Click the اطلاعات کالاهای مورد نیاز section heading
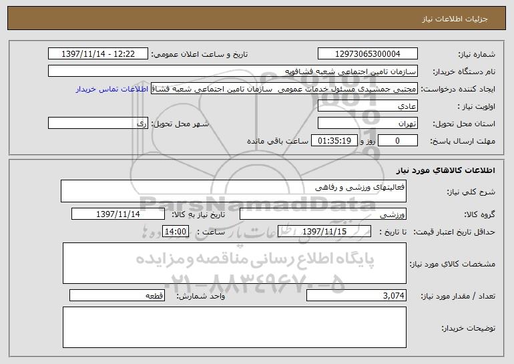The image size is (514, 364). [446, 170]
